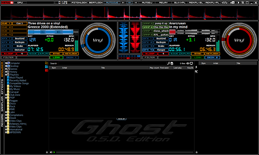Toggle the AUTO CUE button
This screenshot has width=259, height=155.
(x=112, y=2)
